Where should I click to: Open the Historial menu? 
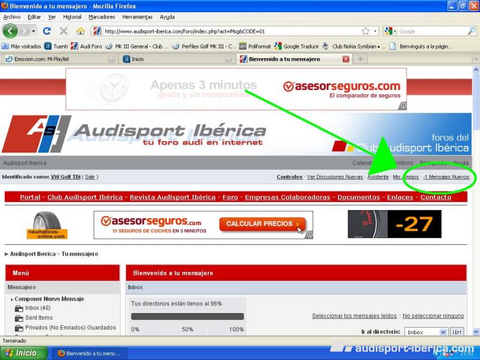coord(72,17)
